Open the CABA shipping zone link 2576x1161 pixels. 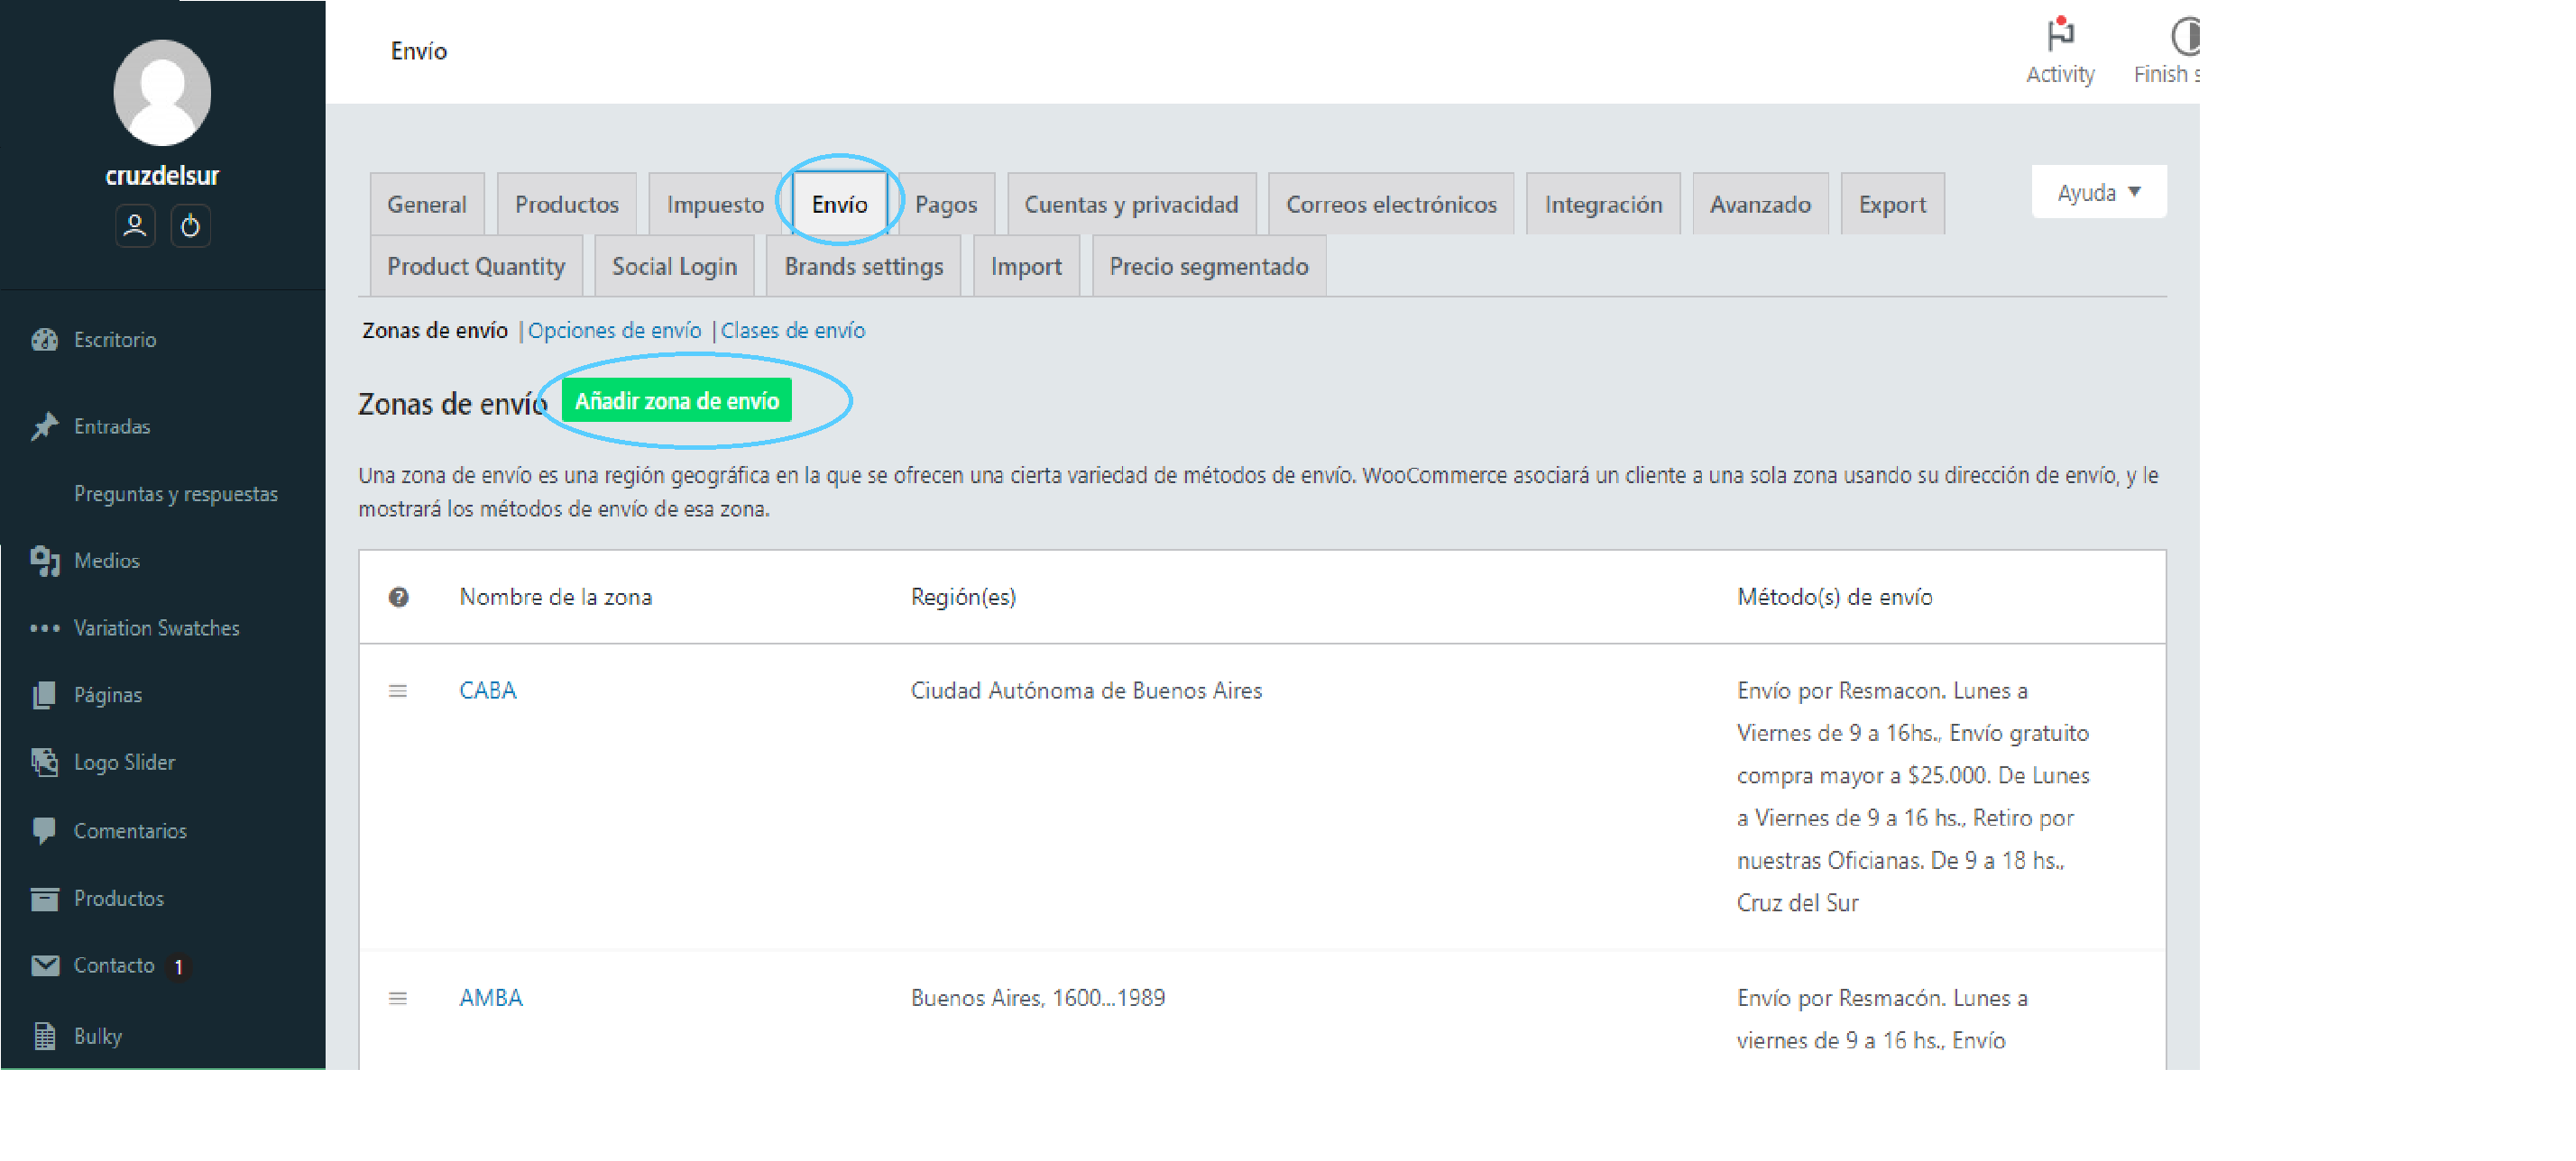click(x=488, y=690)
